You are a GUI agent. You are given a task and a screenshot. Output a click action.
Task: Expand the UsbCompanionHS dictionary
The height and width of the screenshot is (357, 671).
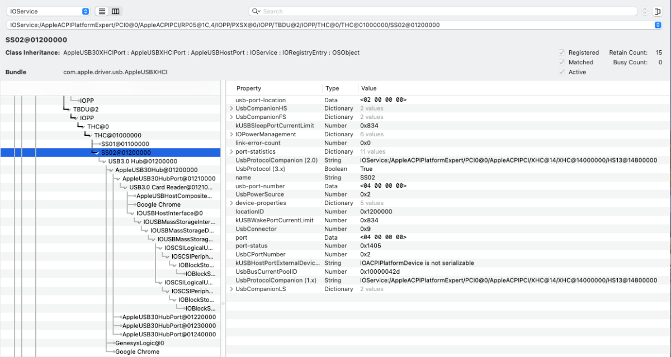pyautogui.click(x=231, y=108)
